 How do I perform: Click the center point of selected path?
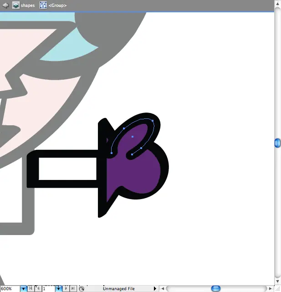[133, 137]
